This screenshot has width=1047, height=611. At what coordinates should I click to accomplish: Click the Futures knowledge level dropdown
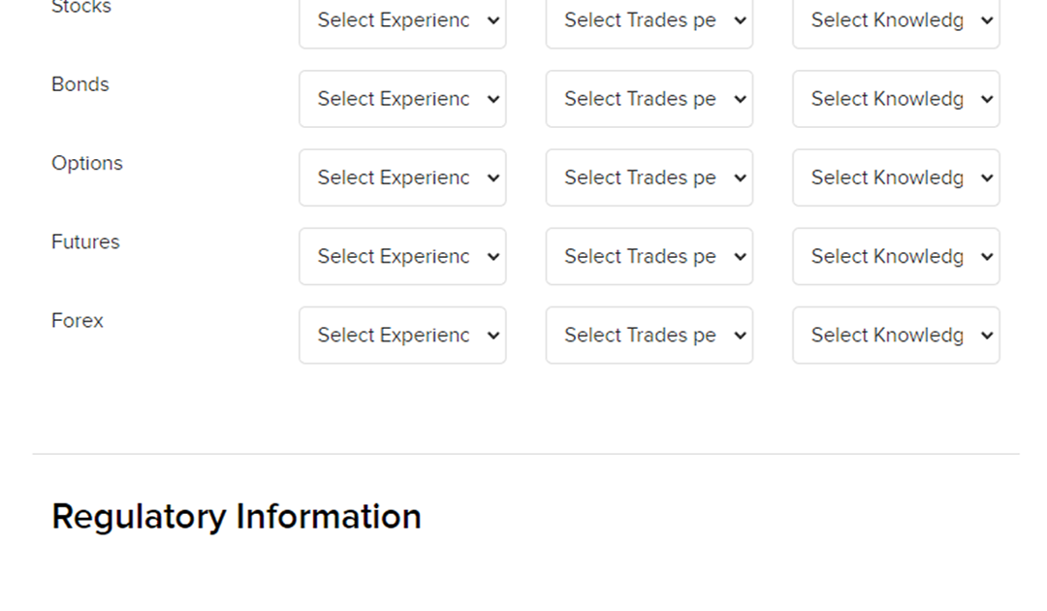click(896, 256)
